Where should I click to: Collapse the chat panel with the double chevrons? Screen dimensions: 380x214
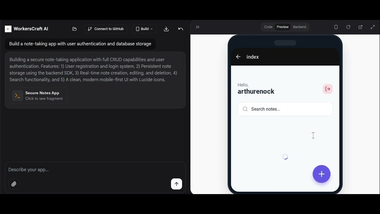tap(197, 27)
